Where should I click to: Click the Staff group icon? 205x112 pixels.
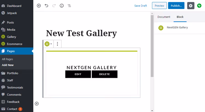[x=3, y=80]
